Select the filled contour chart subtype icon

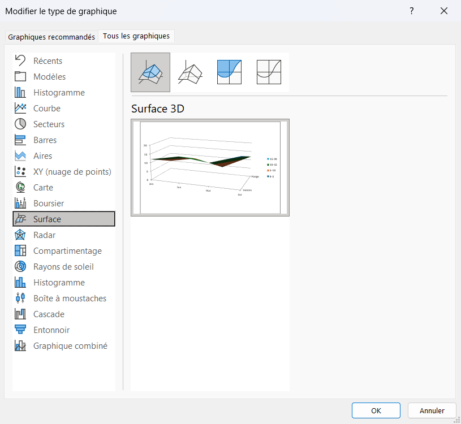click(229, 72)
